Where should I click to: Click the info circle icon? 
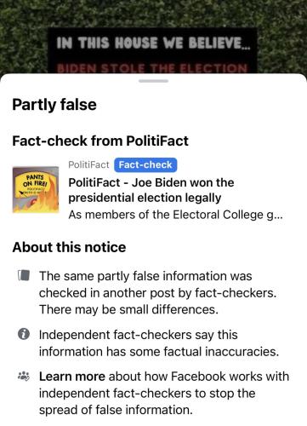pyautogui.click(x=24, y=334)
